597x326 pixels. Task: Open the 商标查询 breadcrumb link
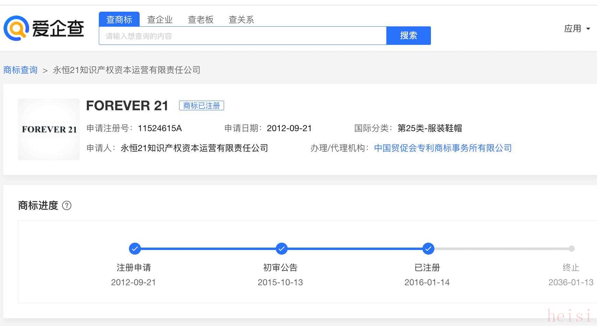coord(20,70)
